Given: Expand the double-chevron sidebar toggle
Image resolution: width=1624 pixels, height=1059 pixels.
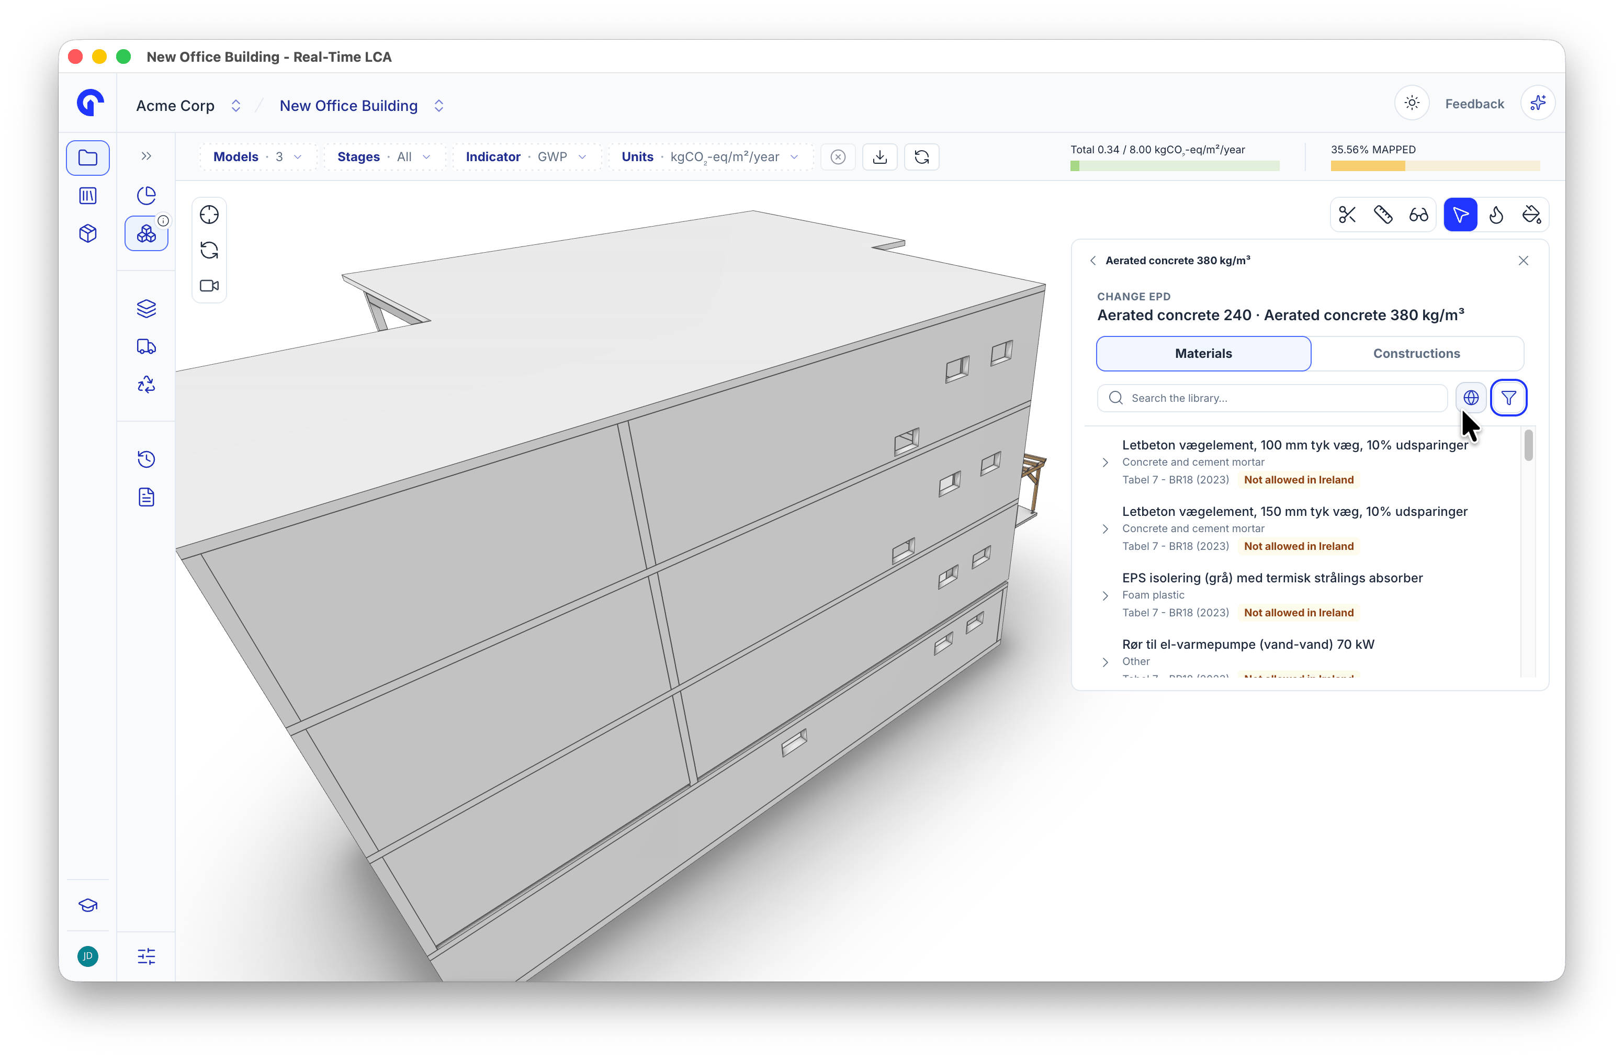Looking at the screenshot, I should coord(146,156).
